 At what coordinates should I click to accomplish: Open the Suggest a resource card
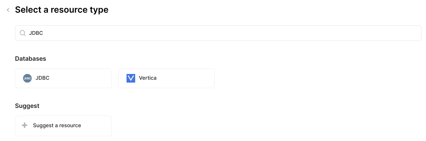point(63,126)
